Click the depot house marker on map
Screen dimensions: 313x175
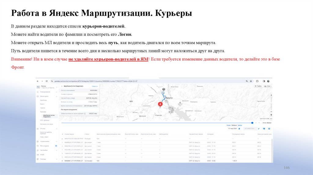tap(164, 89)
